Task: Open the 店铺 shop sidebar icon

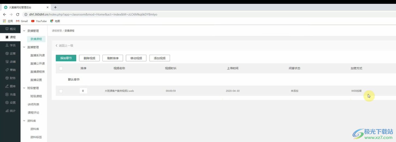Action: point(7,62)
